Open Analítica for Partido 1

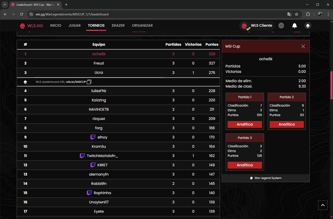245,124
